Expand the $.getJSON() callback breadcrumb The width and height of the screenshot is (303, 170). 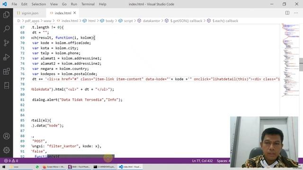click(184, 21)
